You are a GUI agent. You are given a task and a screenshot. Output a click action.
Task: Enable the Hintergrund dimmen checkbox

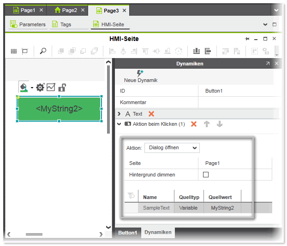click(x=206, y=175)
